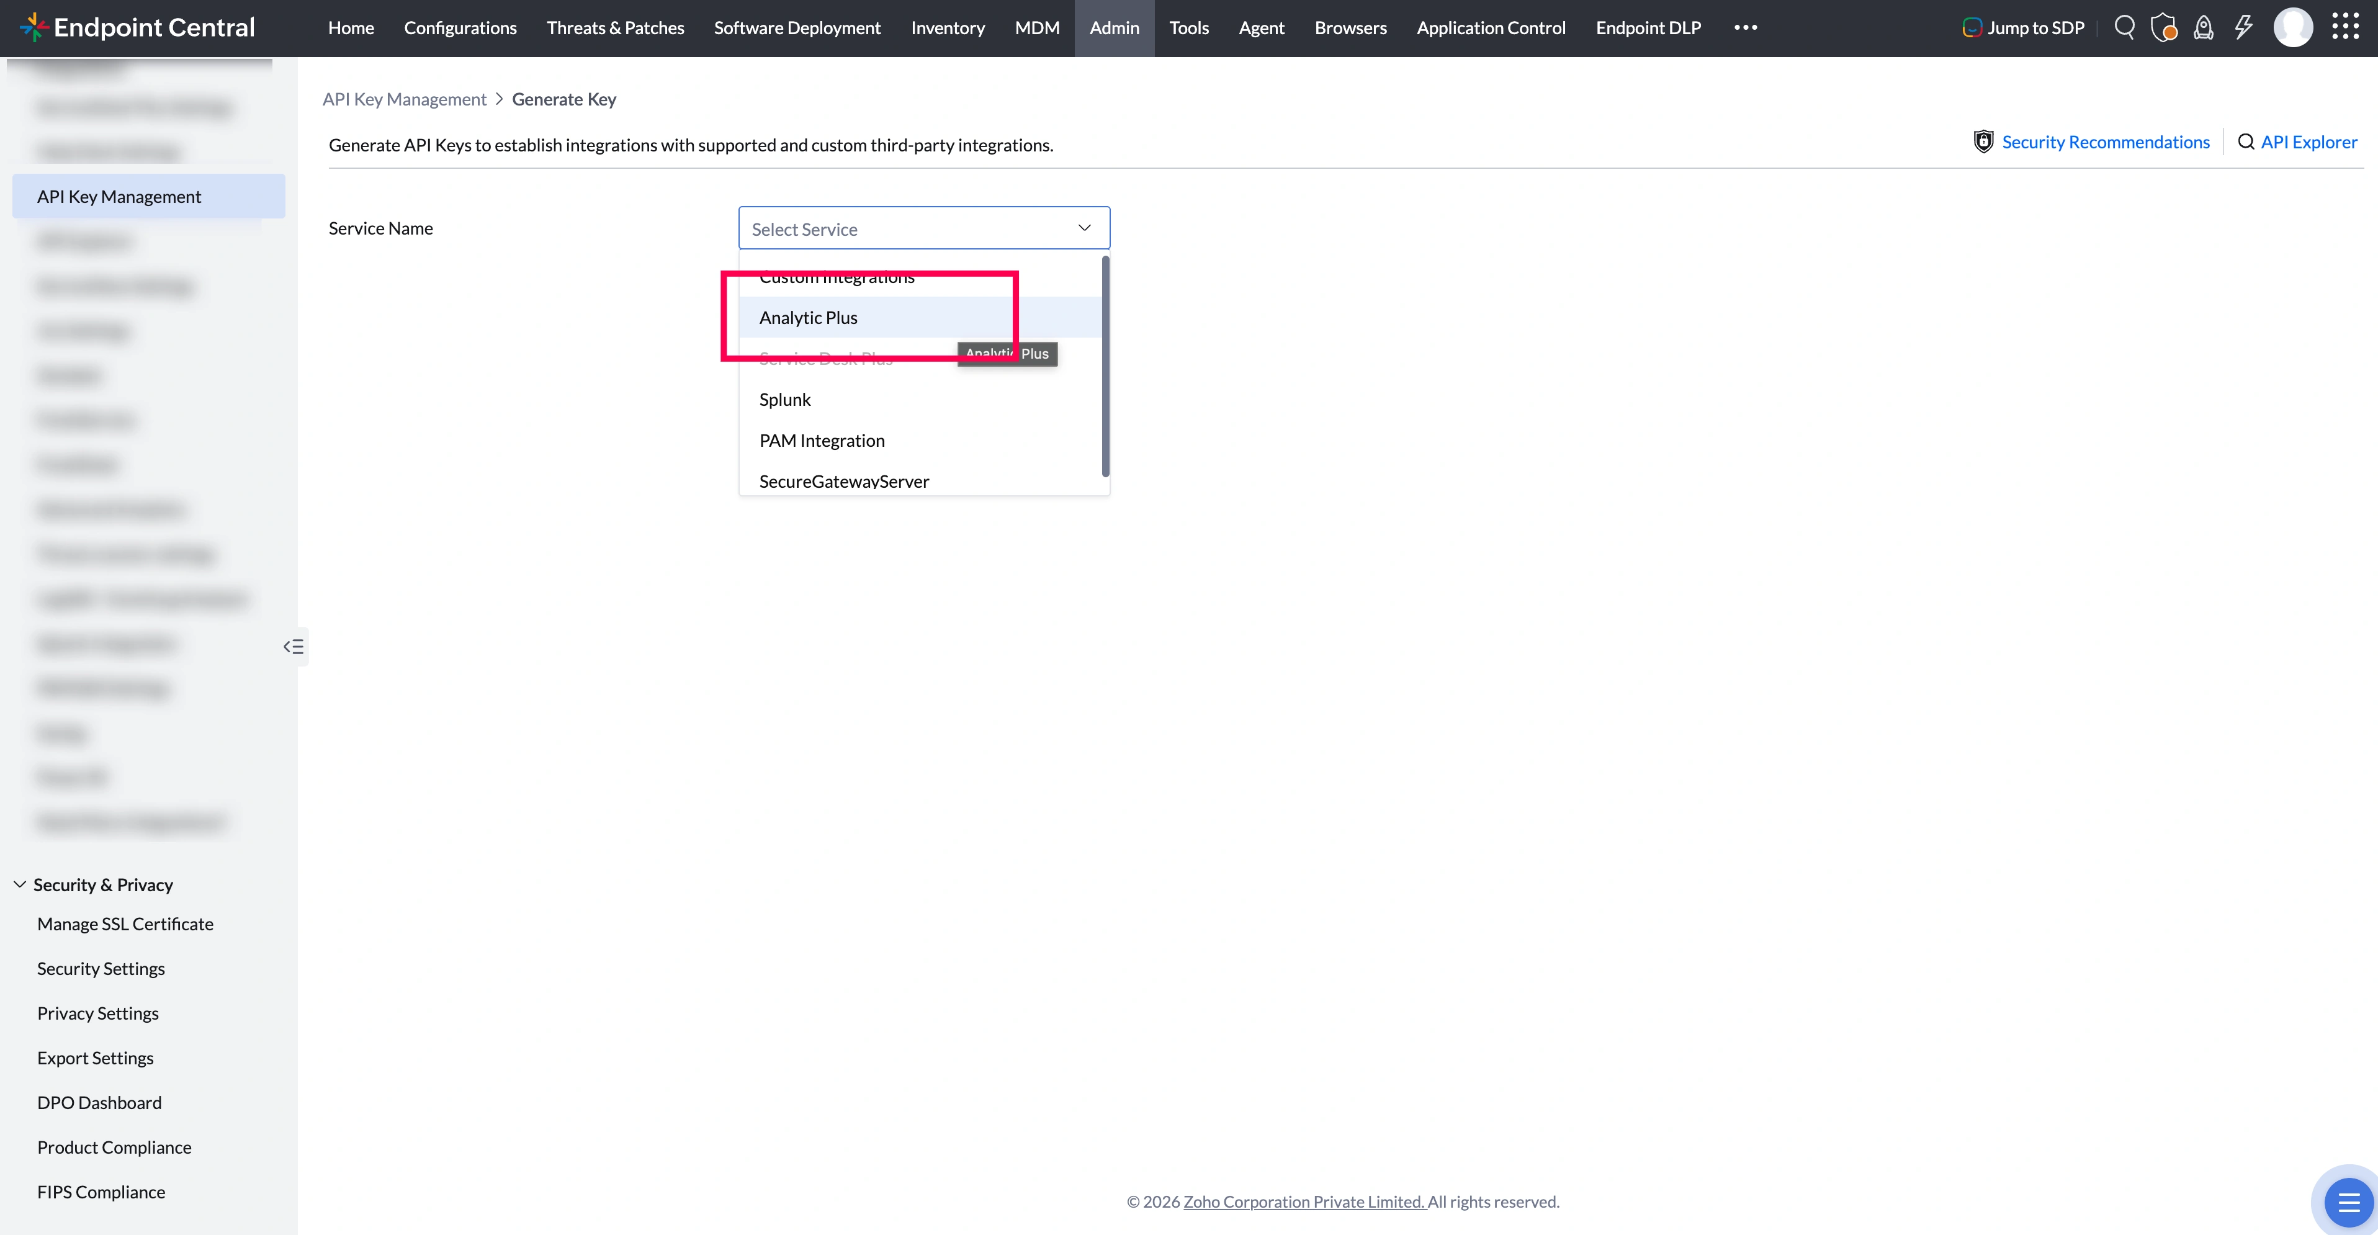Click the shield icon beside Security Recommendations
Screen dimensions: 2378x1235
coord(1983,141)
